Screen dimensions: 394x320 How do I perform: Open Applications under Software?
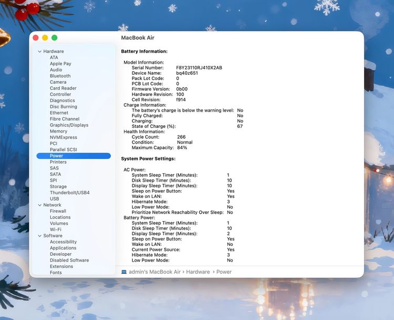click(x=63, y=248)
